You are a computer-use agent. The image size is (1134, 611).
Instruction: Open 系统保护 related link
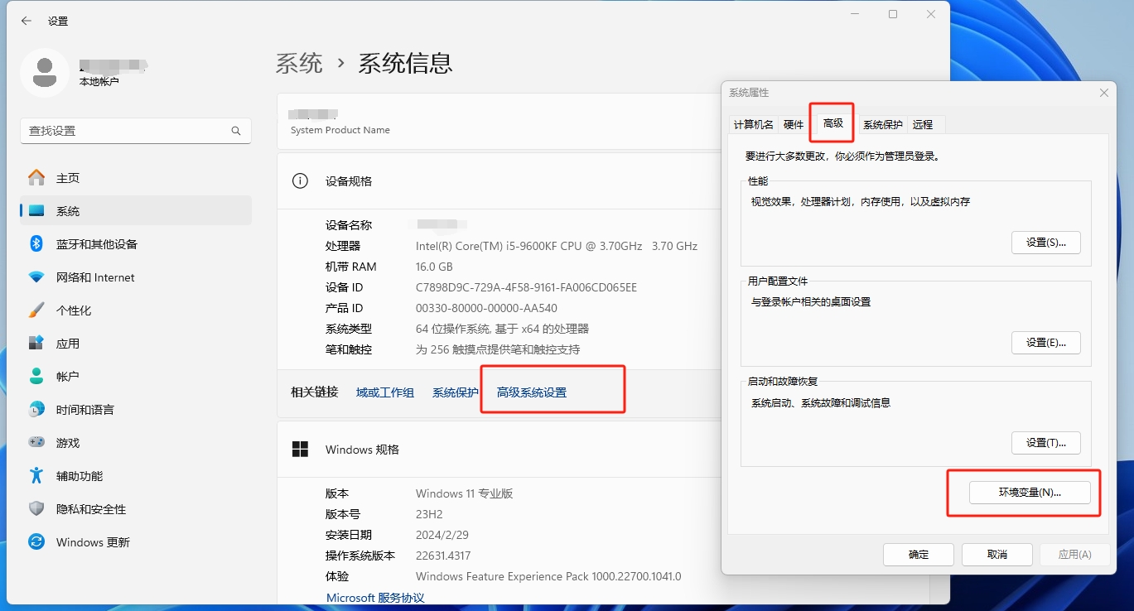[x=456, y=392]
